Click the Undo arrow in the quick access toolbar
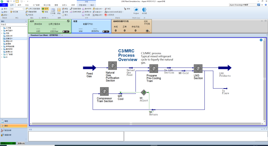This screenshot has height=146, width=268. (x=11, y=1)
